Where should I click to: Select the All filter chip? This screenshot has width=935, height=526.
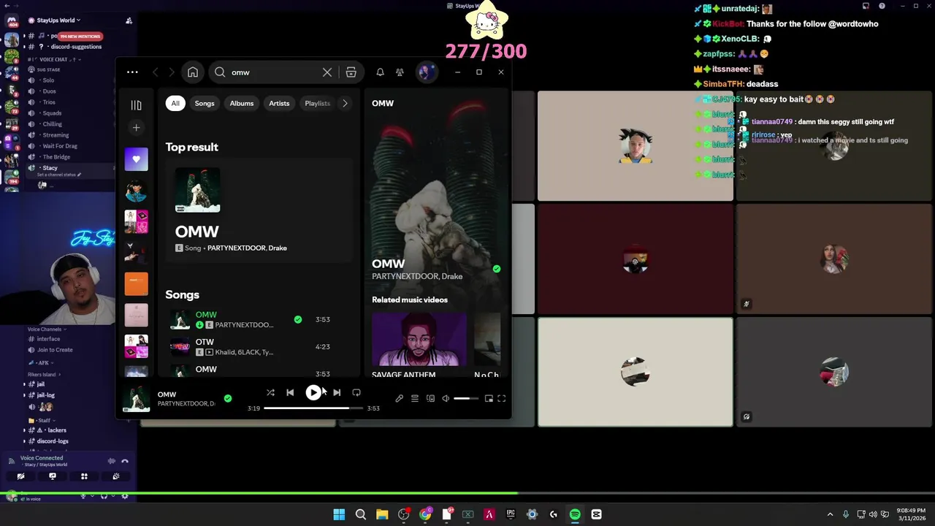pos(175,103)
